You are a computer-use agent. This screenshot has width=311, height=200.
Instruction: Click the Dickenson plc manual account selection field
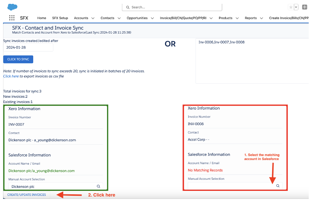(x=56, y=187)
